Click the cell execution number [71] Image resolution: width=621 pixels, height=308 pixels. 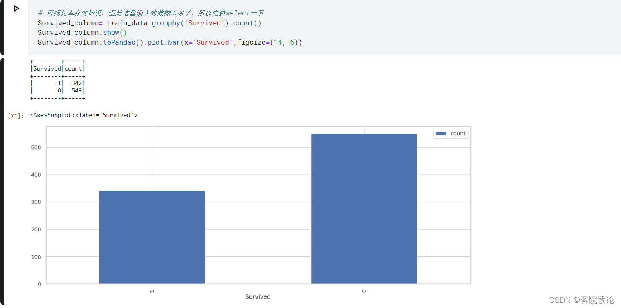pyautogui.click(x=16, y=116)
